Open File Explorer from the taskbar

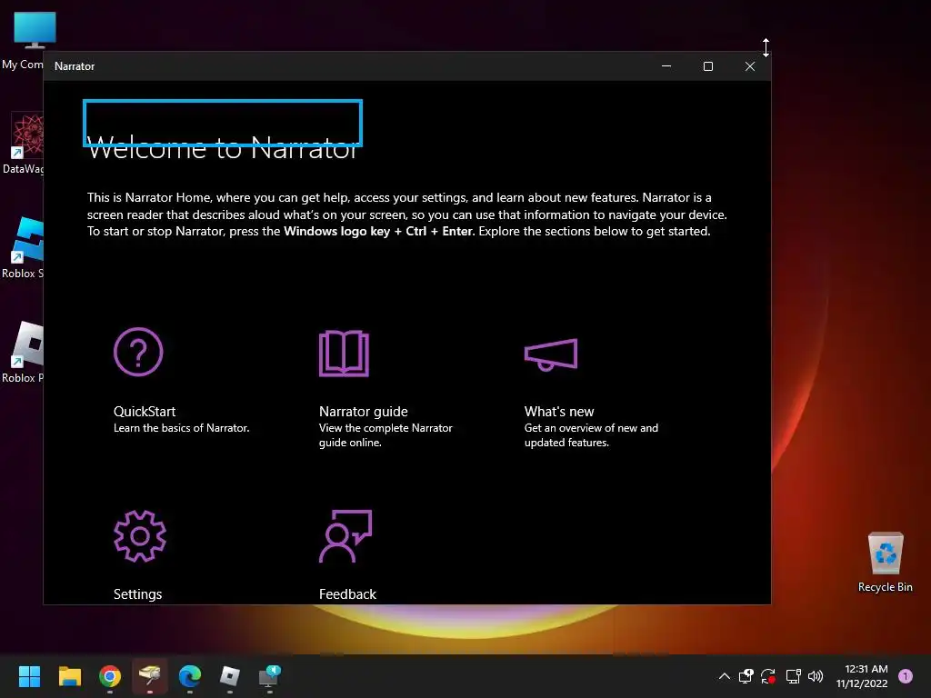pyautogui.click(x=69, y=676)
